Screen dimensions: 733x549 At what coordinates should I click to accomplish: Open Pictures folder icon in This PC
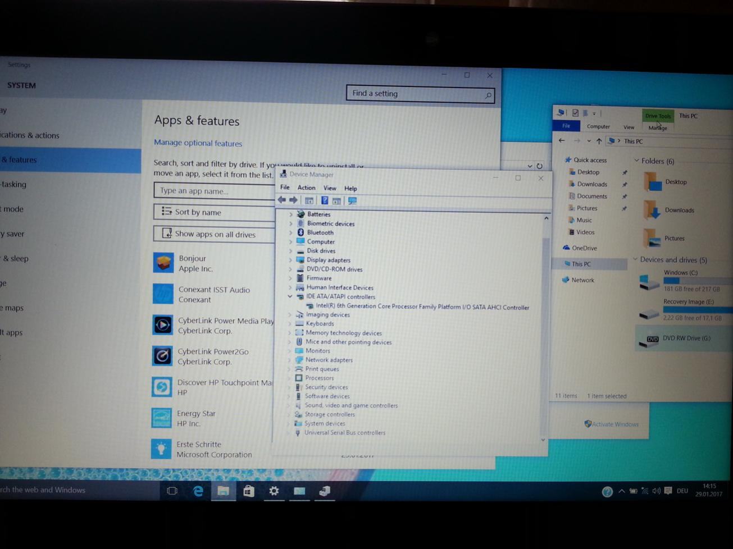(x=652, y=238)
